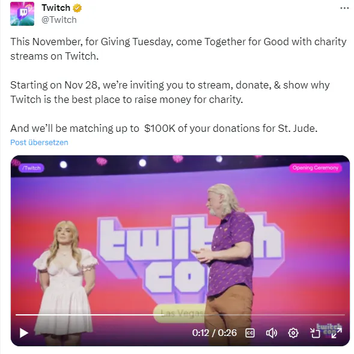354x354 pixels.
Task: Mute the video using the speaker icon
Action: pos(272,333)
